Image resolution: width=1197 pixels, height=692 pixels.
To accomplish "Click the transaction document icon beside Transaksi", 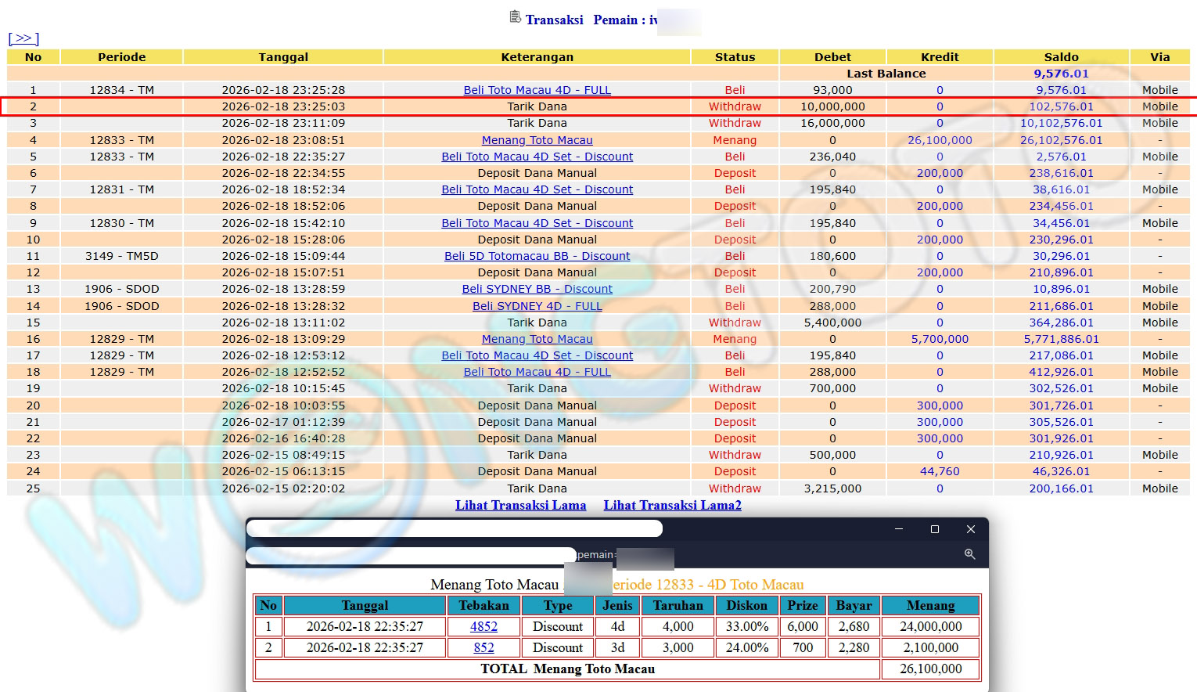I will [x=515, y=17].
